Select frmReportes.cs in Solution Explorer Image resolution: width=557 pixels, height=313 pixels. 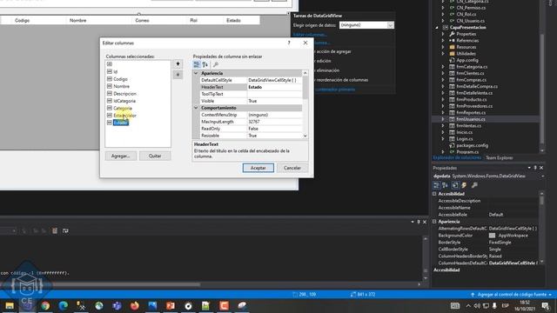(x=471, y=113)
